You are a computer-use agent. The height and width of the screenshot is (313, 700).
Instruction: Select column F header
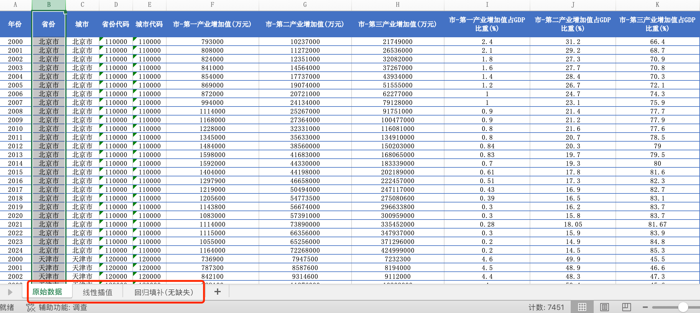click(x=212, y=5)
